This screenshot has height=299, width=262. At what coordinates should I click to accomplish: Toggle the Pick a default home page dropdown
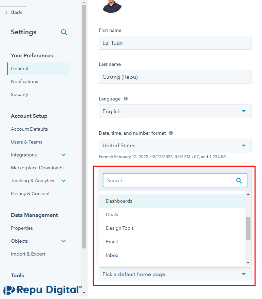click(x=175, y=274)
